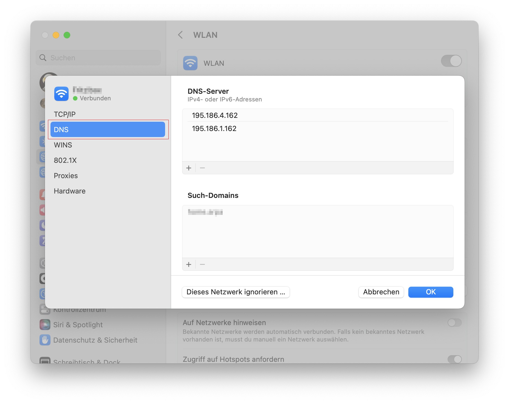Image resolution: width=509 pixels, height=404 pixels.
Task: Click Abbrechen to cancel
Action: coord(381,292)
